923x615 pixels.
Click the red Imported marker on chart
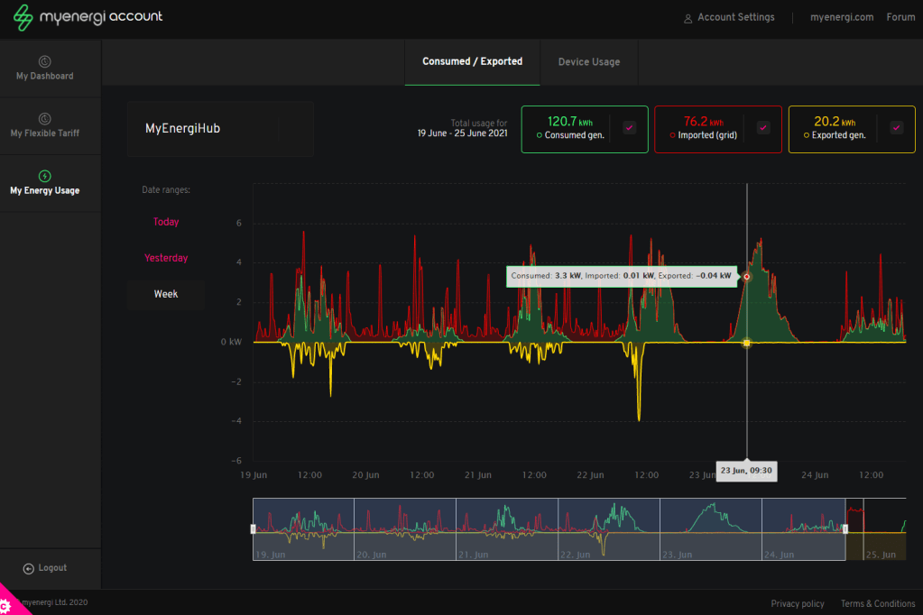746,277
